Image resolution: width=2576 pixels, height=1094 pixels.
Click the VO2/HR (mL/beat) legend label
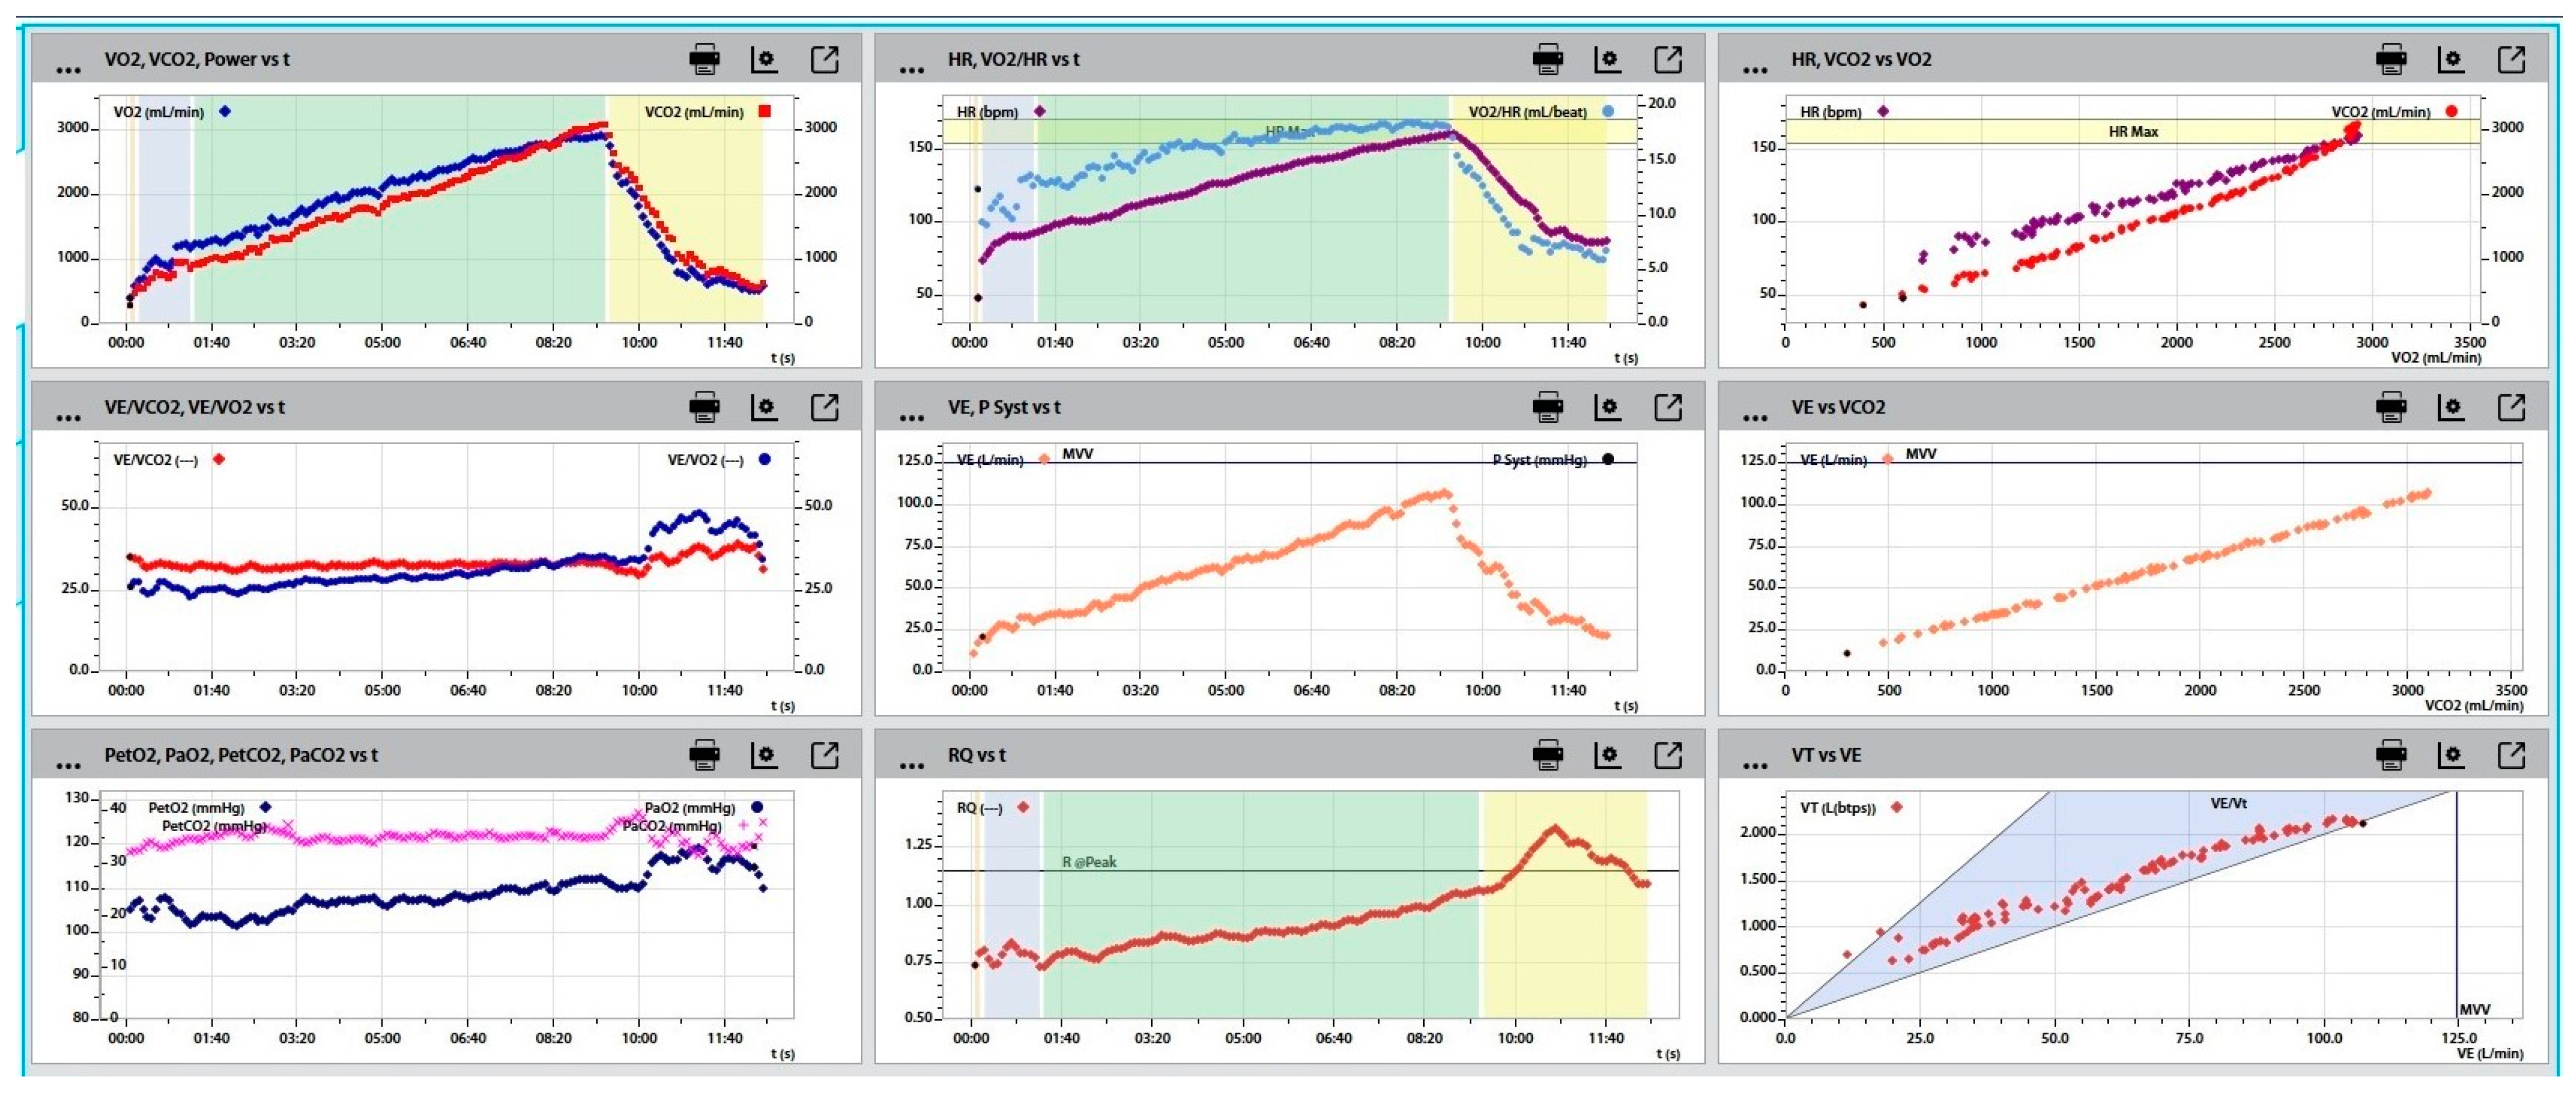(1527, 112)
